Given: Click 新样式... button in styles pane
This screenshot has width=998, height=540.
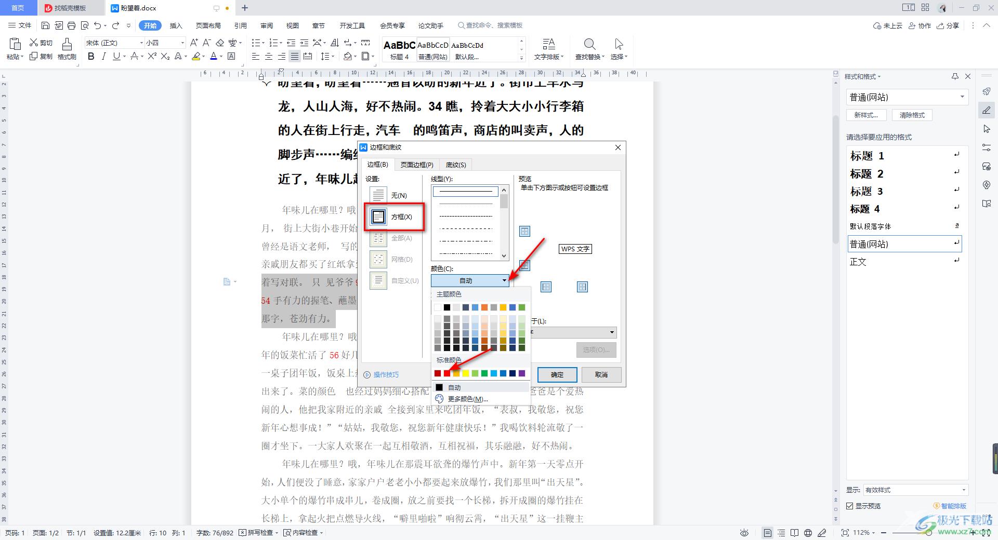Looking at the screenshot, I should pyautogui.click(x=866, y=115).
